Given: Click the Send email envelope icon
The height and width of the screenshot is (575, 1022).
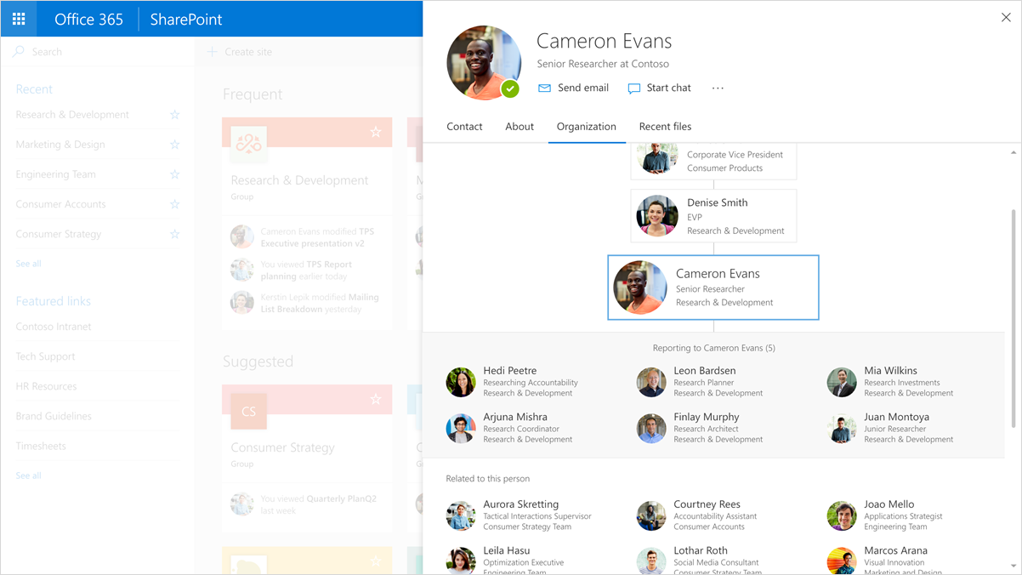Looking at the screenshot, I should tap(544, 88).
